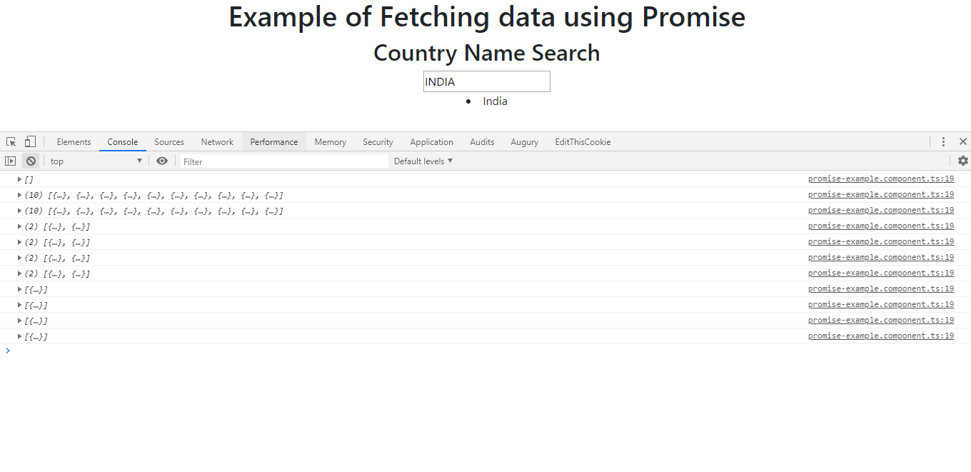Clear the console output
The image size is (971, 472).
click(x=31, y=161)
